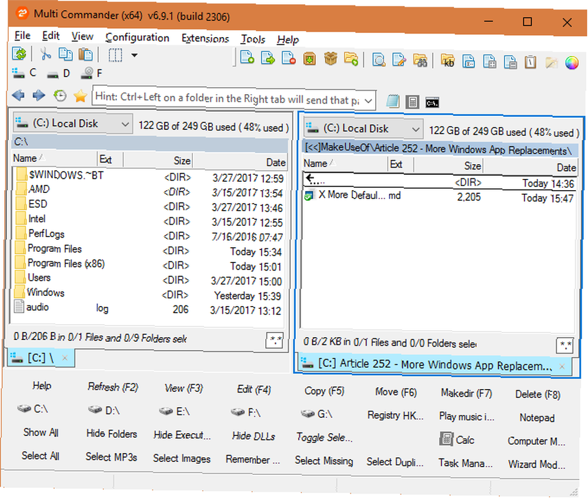Select the Program Files (x86) folder

coord(149,265)
